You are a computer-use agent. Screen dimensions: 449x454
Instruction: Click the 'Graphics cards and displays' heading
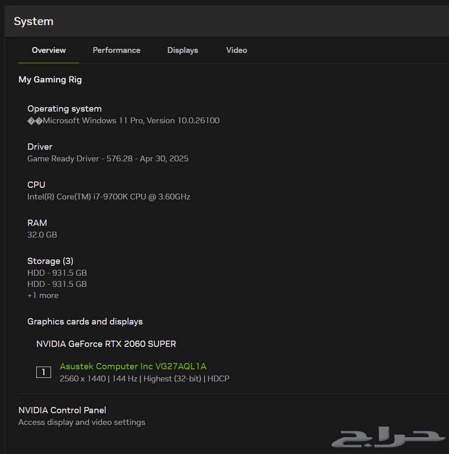(x=85, y=322)
